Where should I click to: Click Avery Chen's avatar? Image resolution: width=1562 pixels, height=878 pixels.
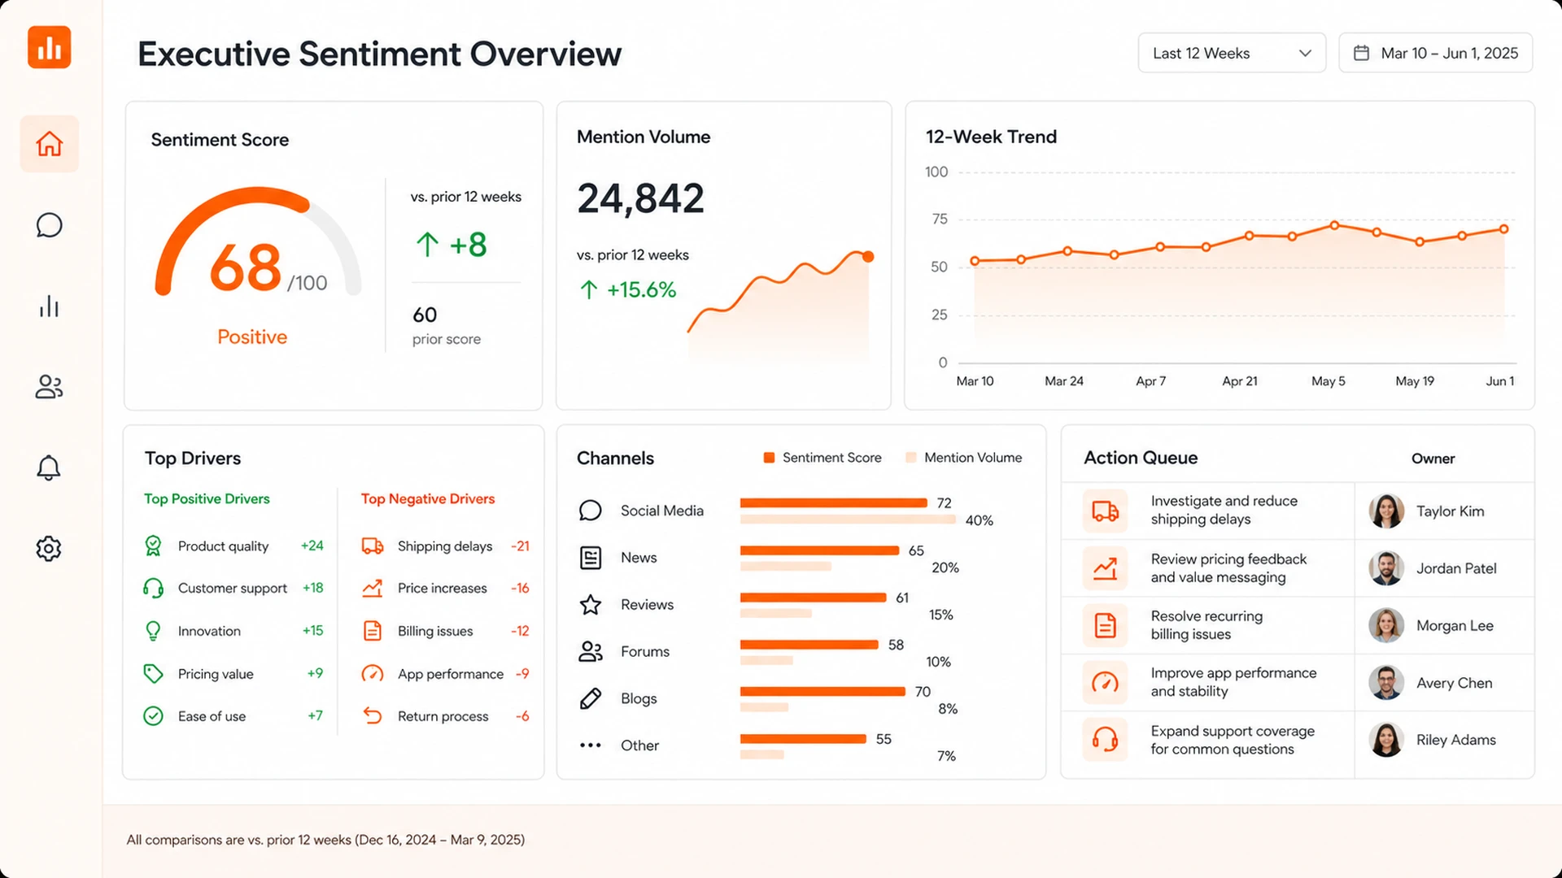pyautogui.click(x=1386, y=683)
